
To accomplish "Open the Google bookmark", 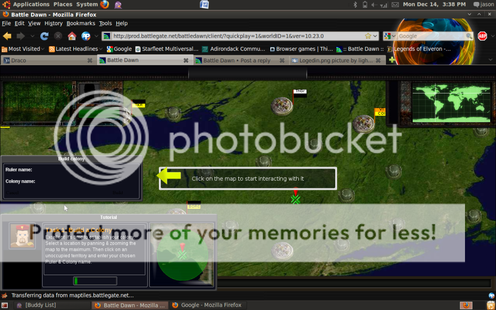I will pyautogui.click(x=119, y=49).
